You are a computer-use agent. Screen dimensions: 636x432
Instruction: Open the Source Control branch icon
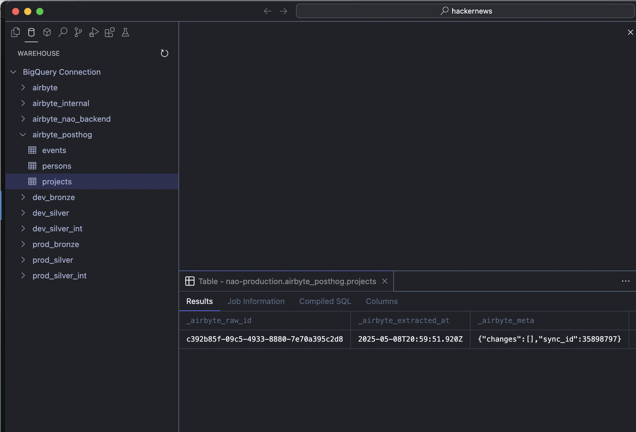78,32
